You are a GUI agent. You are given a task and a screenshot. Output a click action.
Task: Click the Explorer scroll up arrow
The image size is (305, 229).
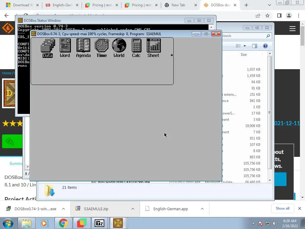pos(270,53)
